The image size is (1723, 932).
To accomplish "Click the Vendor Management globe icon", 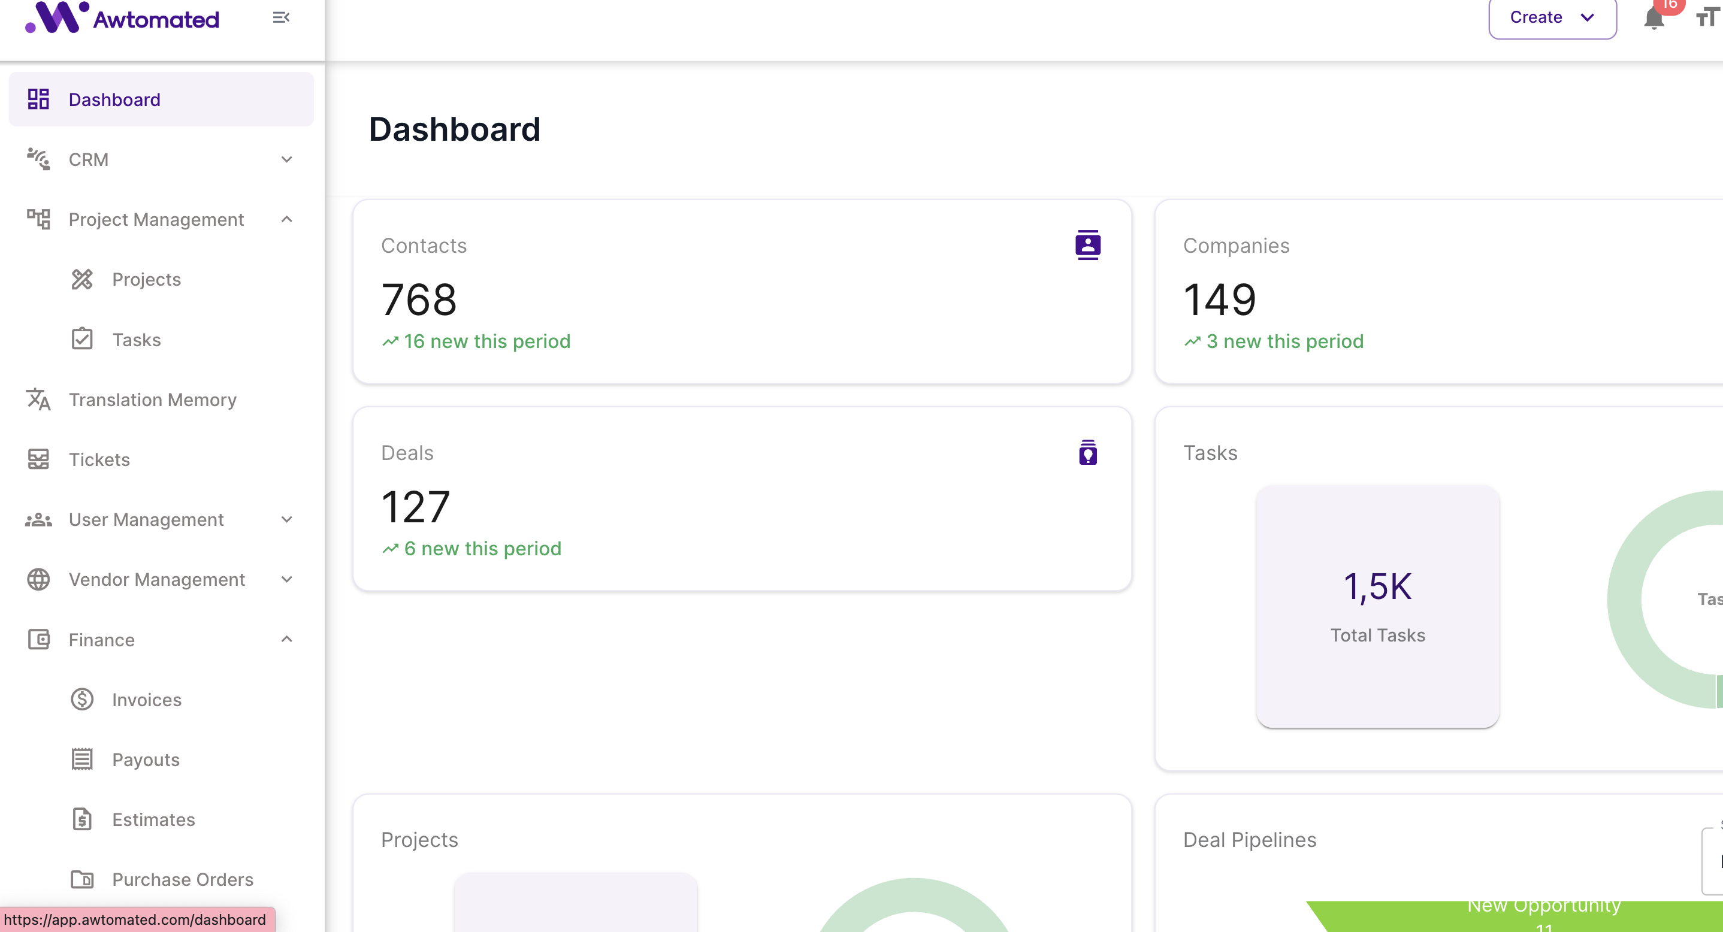I will [38, 579].
